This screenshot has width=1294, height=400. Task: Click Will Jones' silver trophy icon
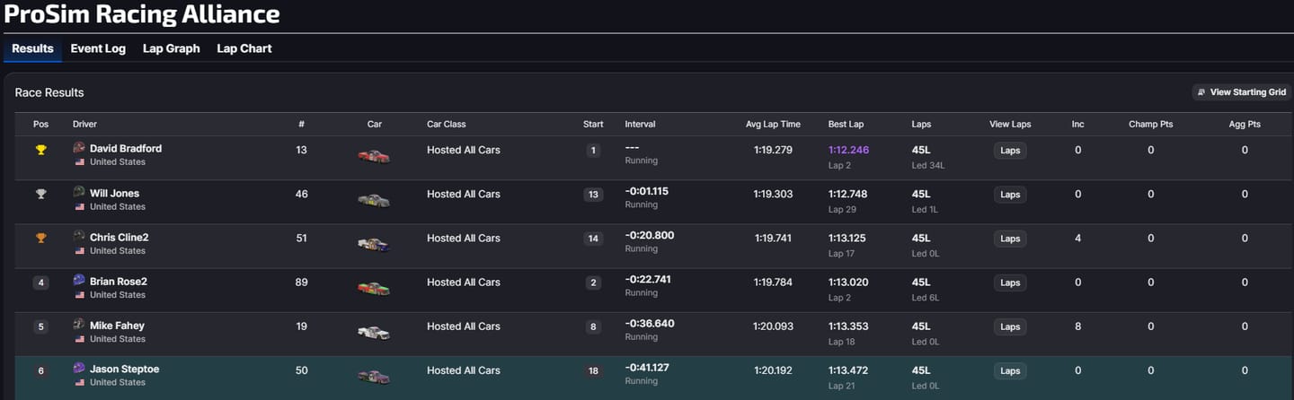[x=40, y=194]
